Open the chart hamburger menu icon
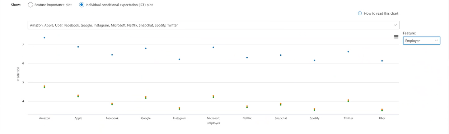449x134 pixels. point(396,37)
